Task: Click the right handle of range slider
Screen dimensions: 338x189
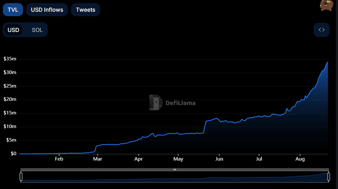Action: [x=329, y=177]
